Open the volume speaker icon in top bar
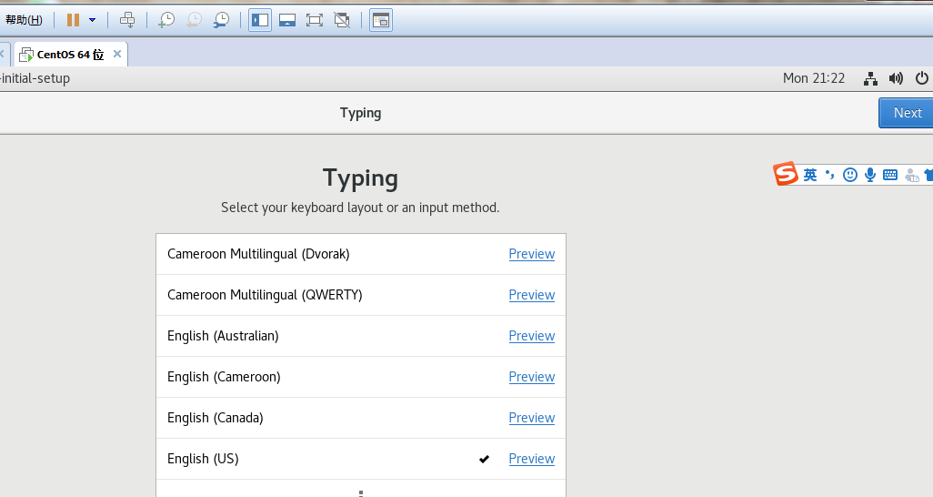The image size is (933, 497). coord(896,78)
